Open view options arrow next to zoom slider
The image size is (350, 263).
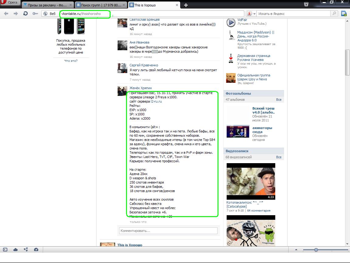point(296,250)
